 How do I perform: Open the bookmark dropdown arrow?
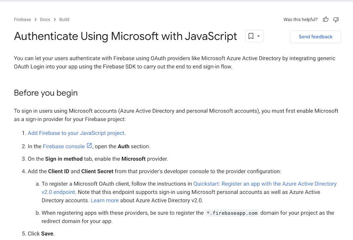(x=258, y=36)
